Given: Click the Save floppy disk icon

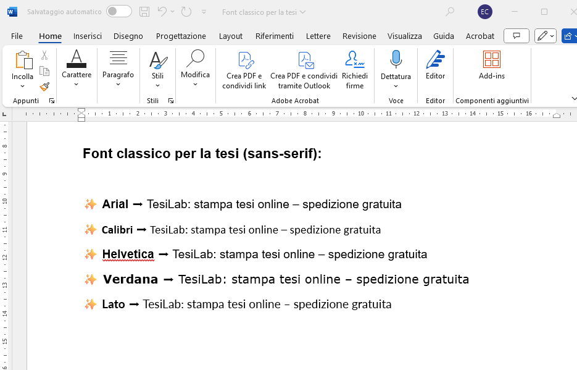Looking at the screenshot, I should pyautogui.click(x=144, y=12).
